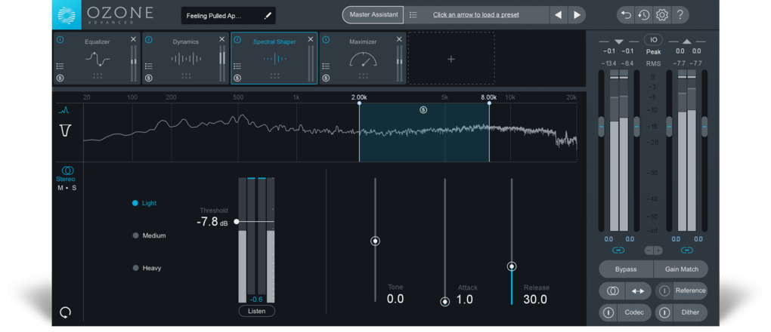Link input gain channels icon
This screenshot has width=771, height=332.
618,251
